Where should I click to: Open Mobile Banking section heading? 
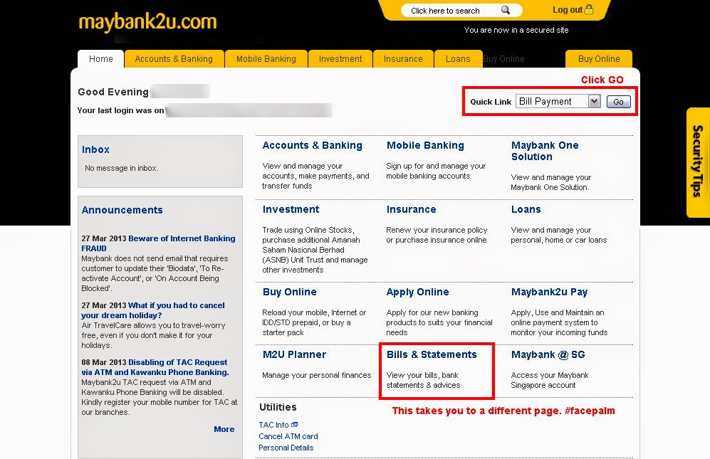pos(425,145)
